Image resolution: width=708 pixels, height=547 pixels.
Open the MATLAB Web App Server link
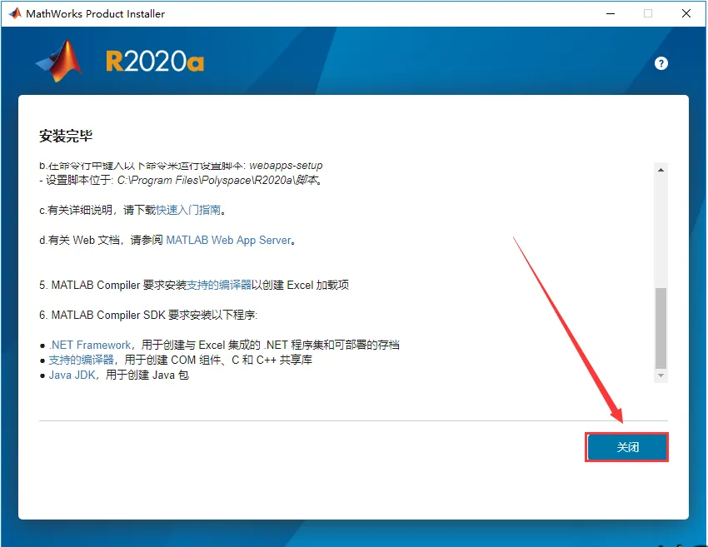[228, 240]
